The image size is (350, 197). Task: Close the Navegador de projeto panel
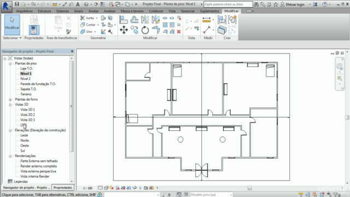[72, 51]
